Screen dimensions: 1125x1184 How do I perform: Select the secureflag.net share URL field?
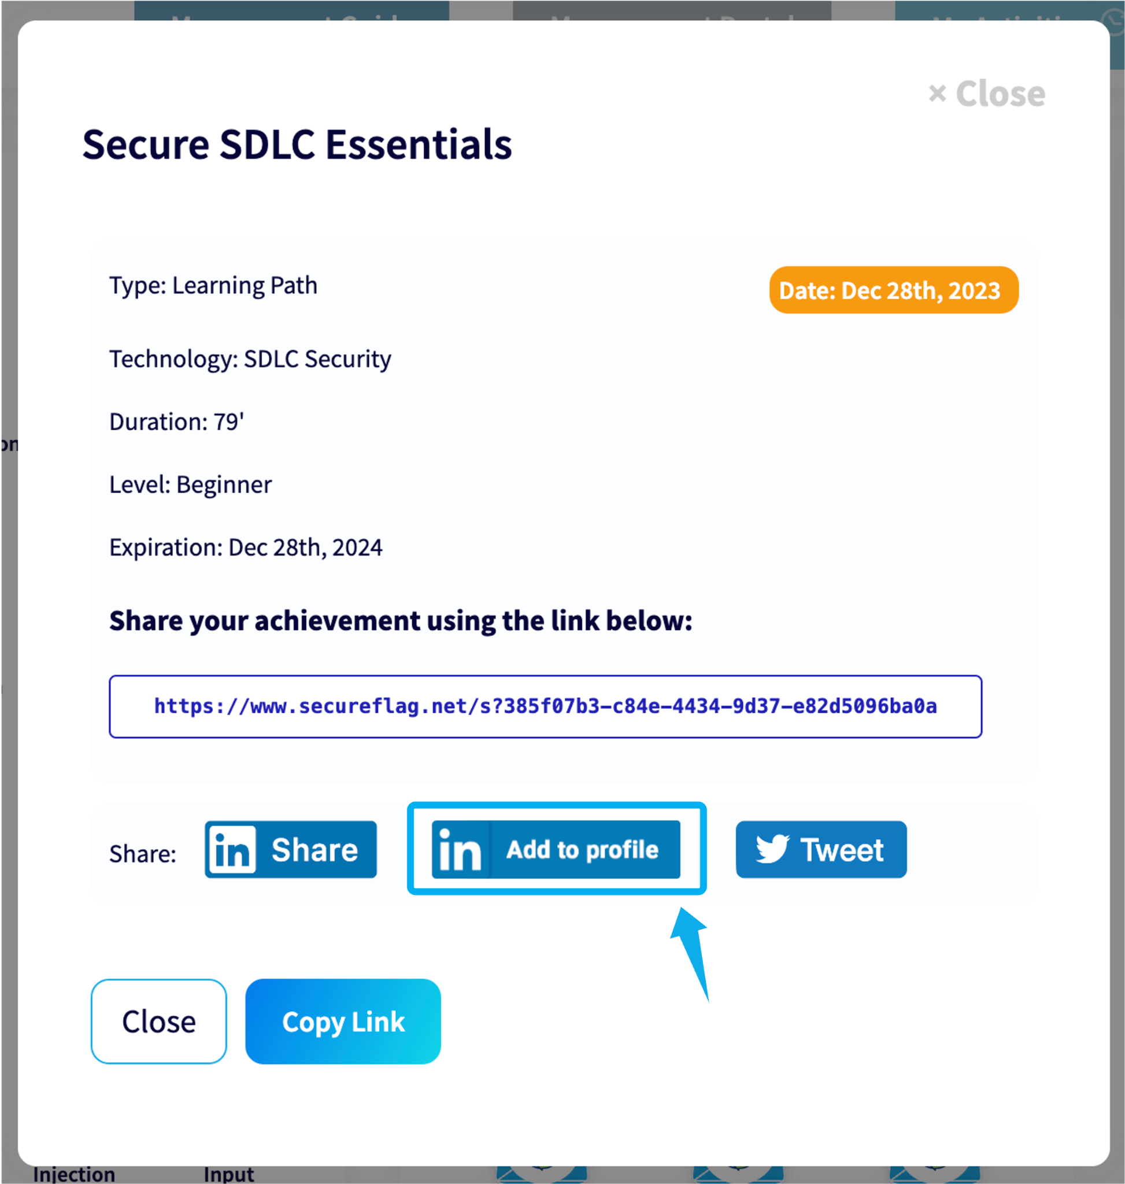[x=545, y=706]
